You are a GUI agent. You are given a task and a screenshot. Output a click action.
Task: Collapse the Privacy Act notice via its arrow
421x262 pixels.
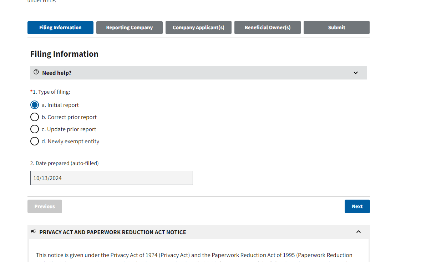point(359,232)
